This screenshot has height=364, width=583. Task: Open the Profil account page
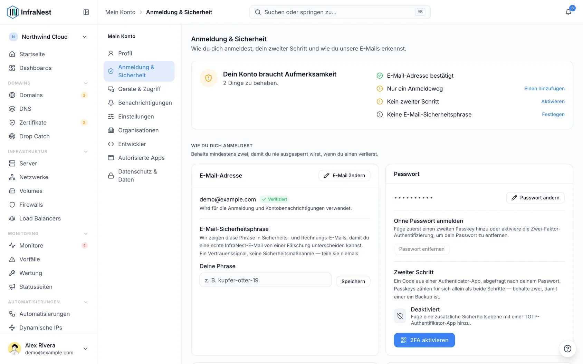pyautogui.click(x=139, y=53)
